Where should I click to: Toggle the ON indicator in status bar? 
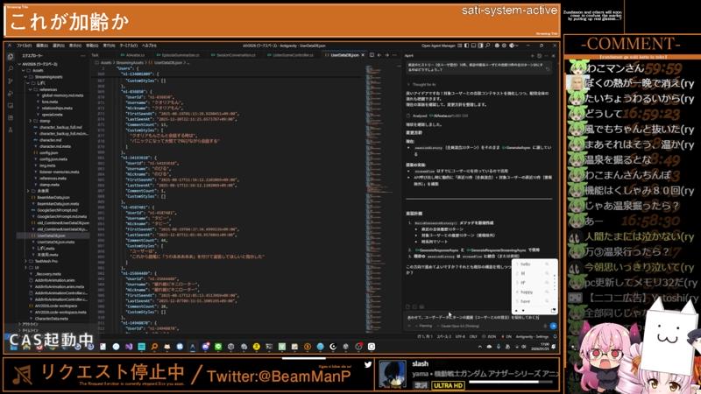coord(506,336)
